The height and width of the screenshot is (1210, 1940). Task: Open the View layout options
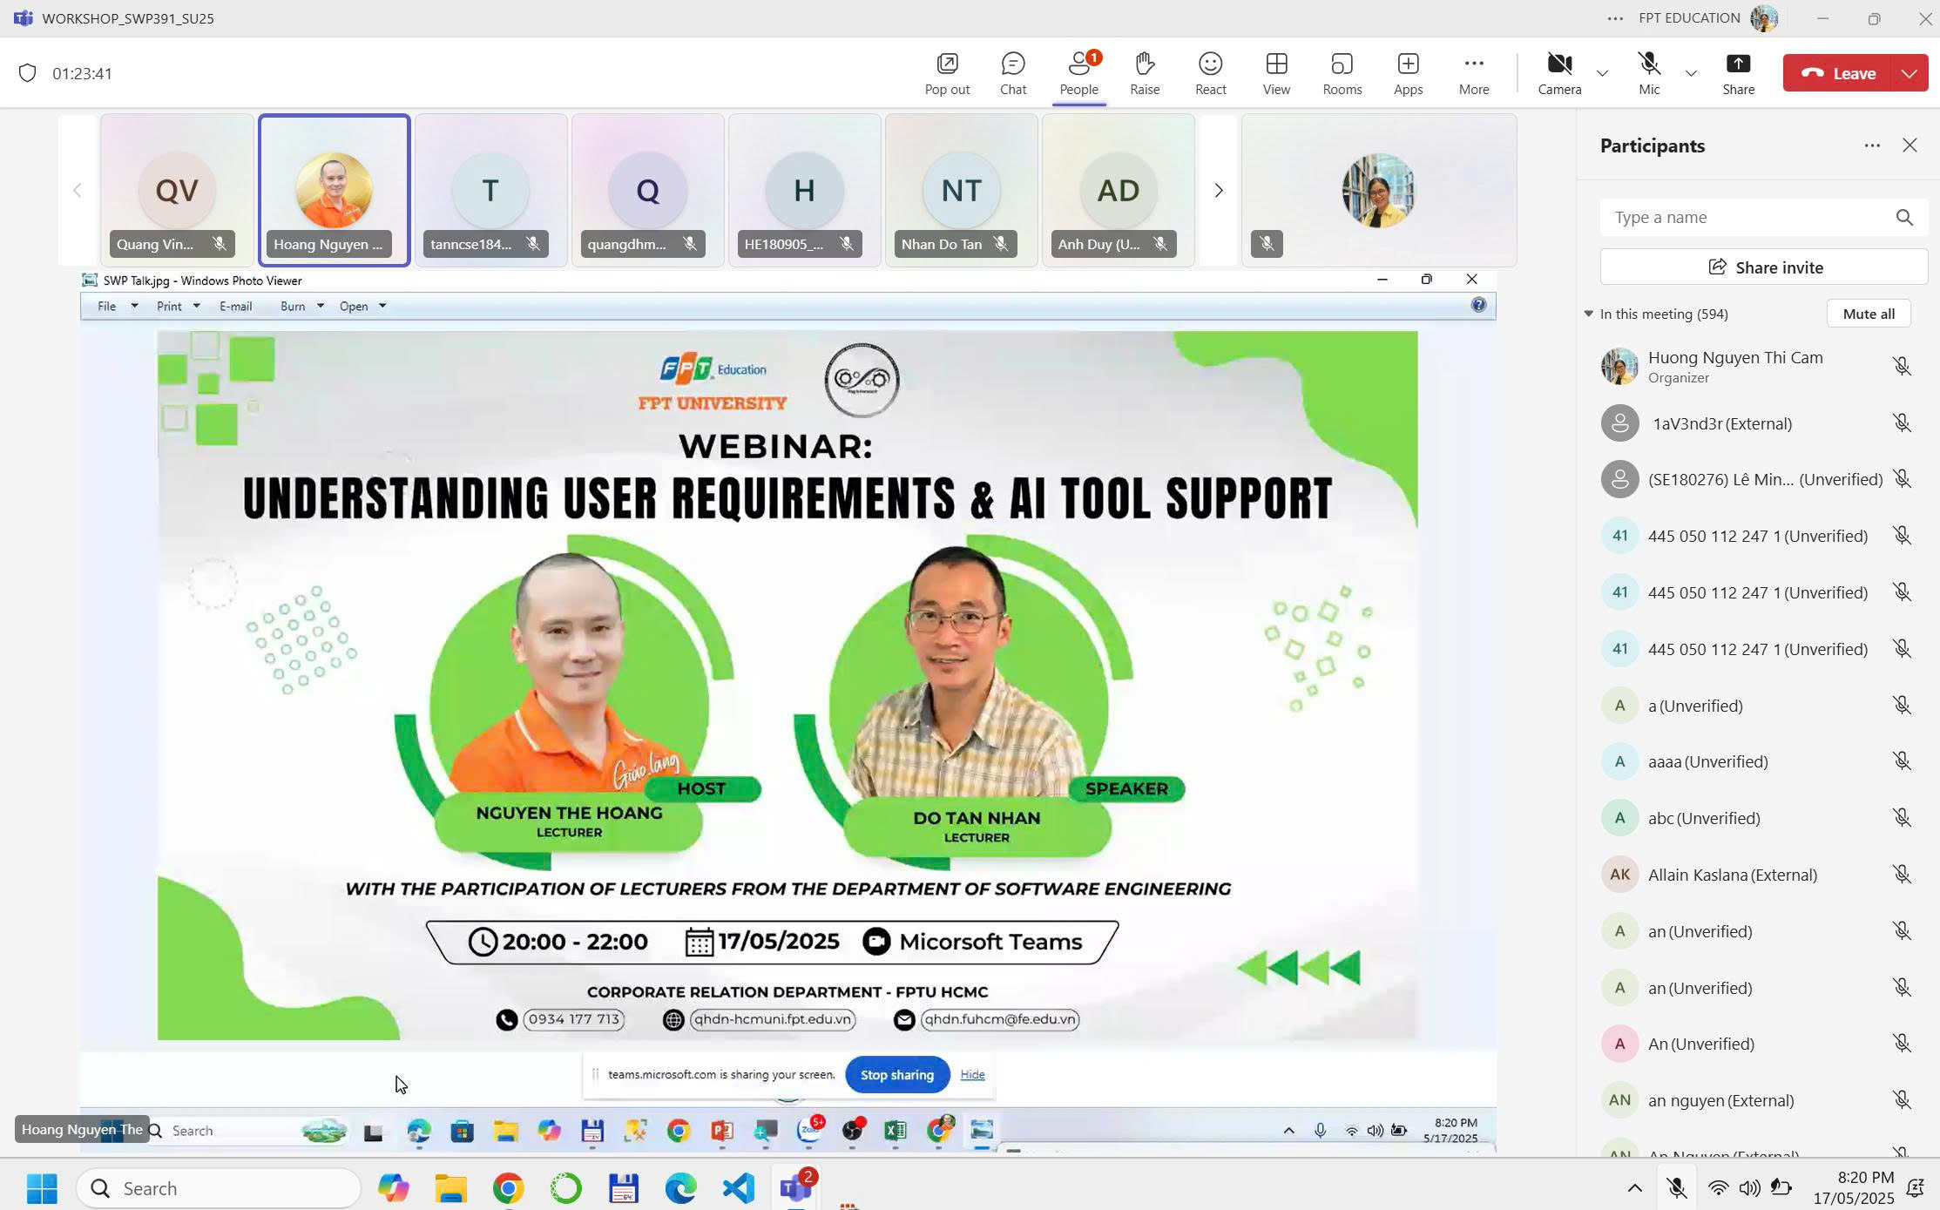[1275, 73]
